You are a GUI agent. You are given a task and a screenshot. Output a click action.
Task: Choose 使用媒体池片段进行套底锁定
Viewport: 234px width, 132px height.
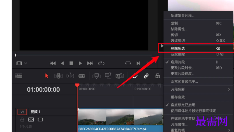coord(198,111)
